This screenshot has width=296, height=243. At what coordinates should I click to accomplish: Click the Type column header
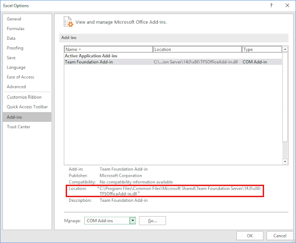tap(262, 50)
